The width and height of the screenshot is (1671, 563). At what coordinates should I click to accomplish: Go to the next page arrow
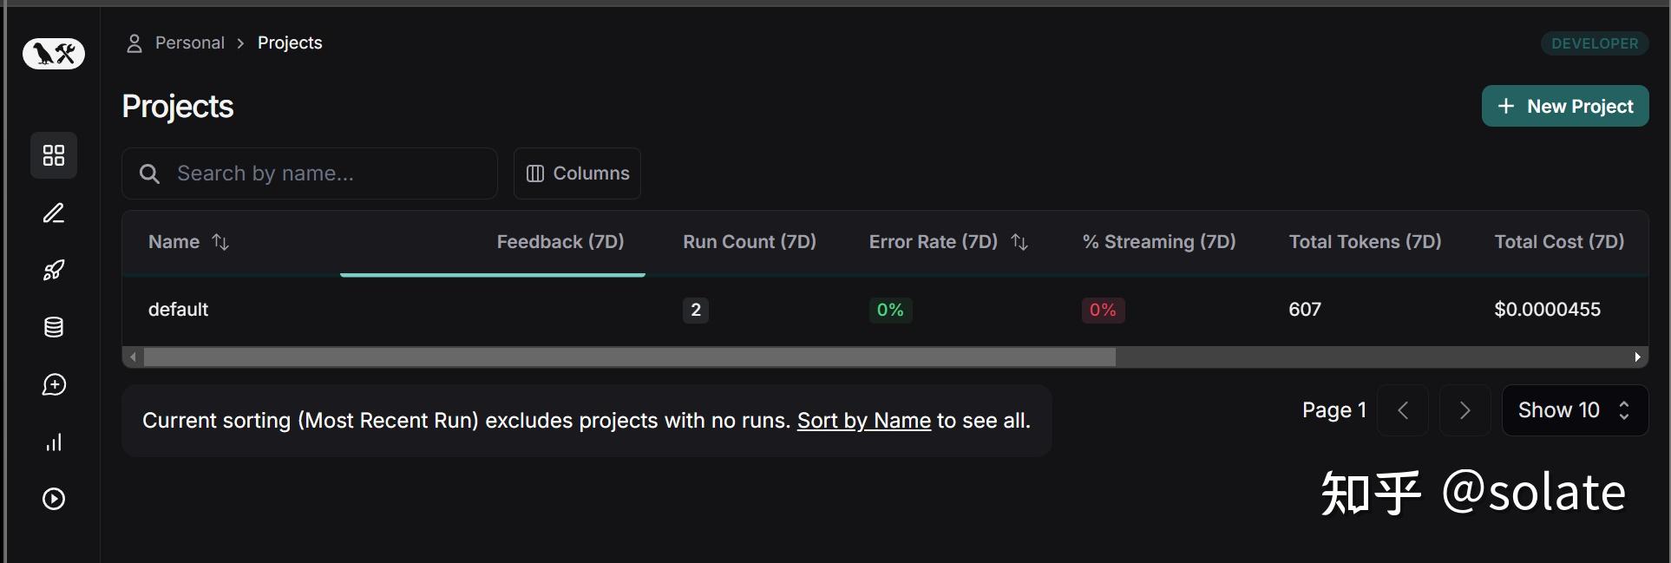coord(1465,410)
